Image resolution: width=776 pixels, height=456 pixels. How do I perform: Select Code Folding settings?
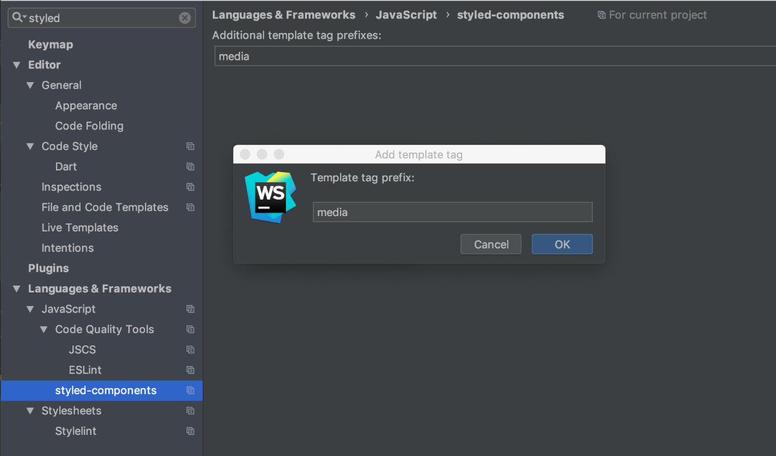(89, 126)
